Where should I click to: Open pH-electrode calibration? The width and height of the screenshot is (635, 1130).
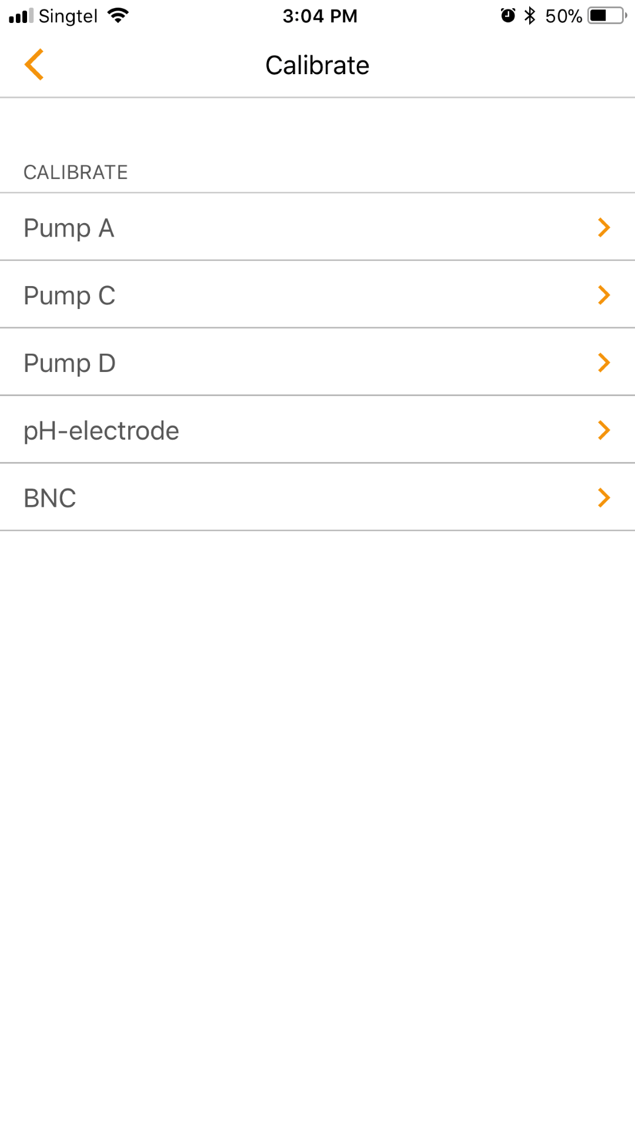point(101,431)
